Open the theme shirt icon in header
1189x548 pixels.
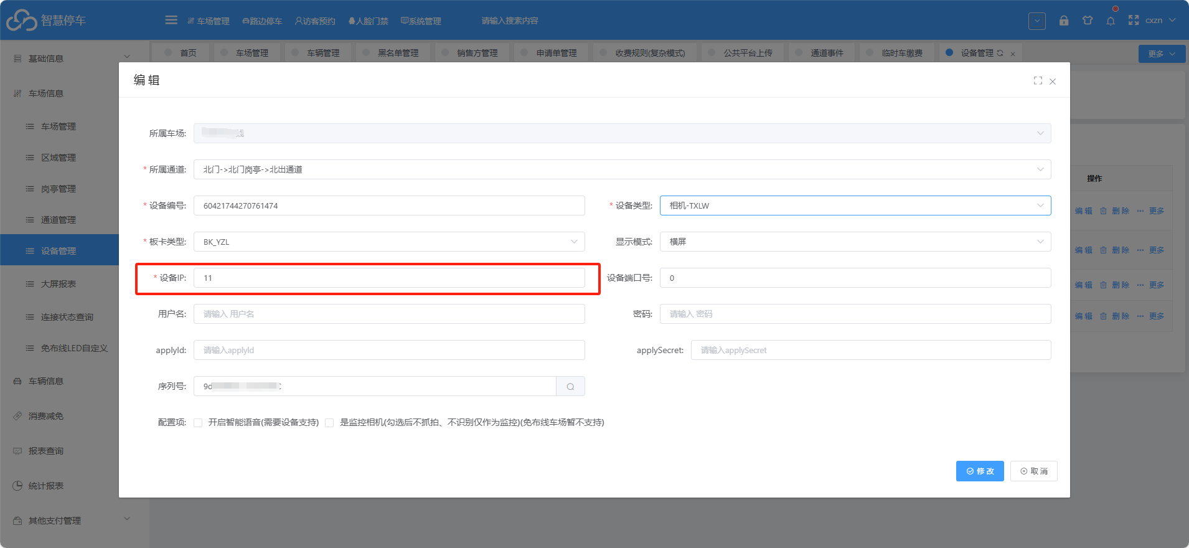1088,21
